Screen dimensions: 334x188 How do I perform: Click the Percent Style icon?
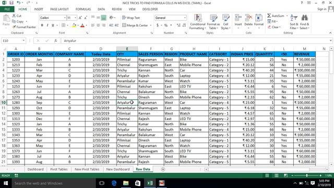pyautogui.click(x=166, y=26)
